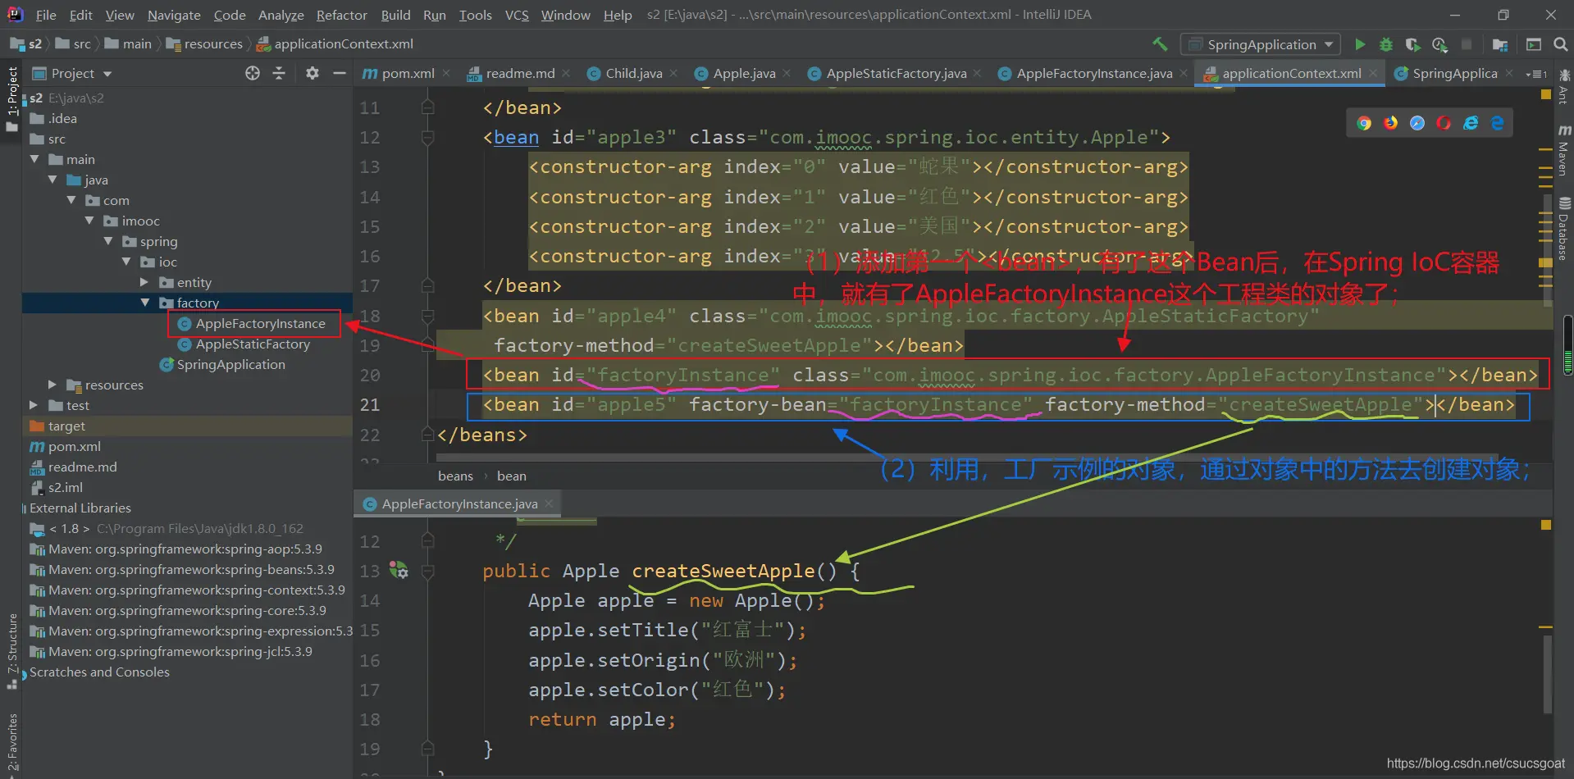Run with Coverage from the toolbar
The height and width of the screenshot is (779, 1574).
[1412, 44]
